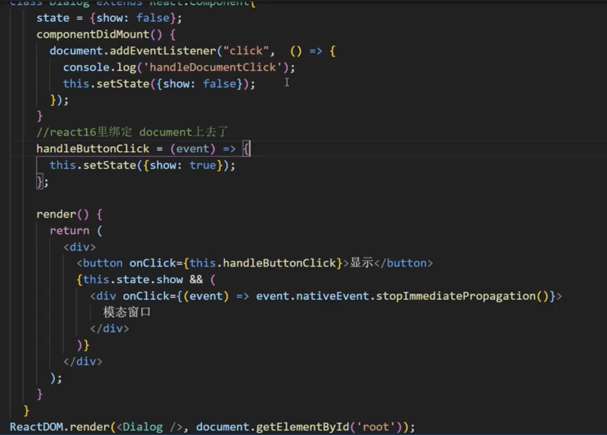Click the render method declaration

tap(69, 214)
